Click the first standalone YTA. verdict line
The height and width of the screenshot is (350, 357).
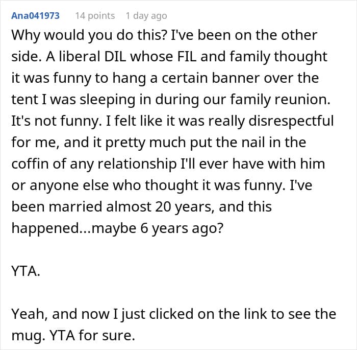click(x=25, y=271)
